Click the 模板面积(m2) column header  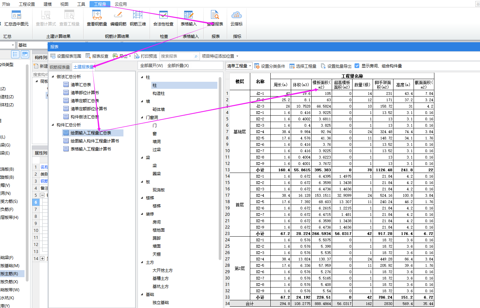(x=322, y=84)
